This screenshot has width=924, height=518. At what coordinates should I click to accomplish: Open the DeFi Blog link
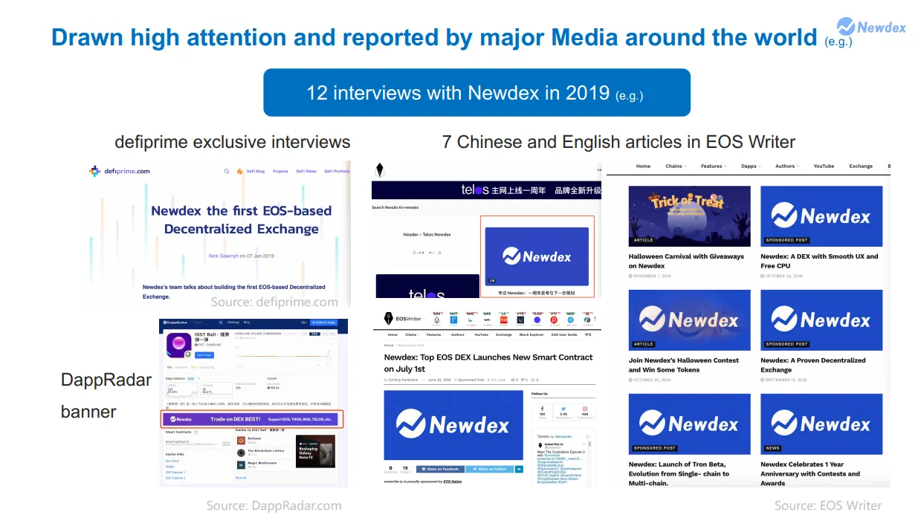pyautogui.click(x=255, y=171)
